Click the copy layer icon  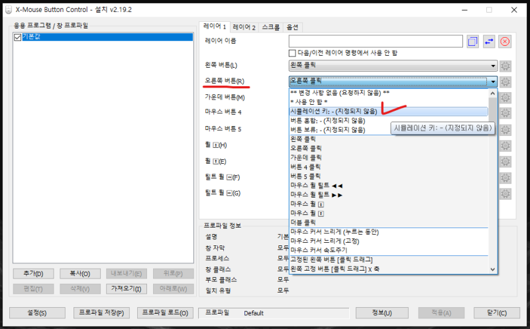coord(472,42)
